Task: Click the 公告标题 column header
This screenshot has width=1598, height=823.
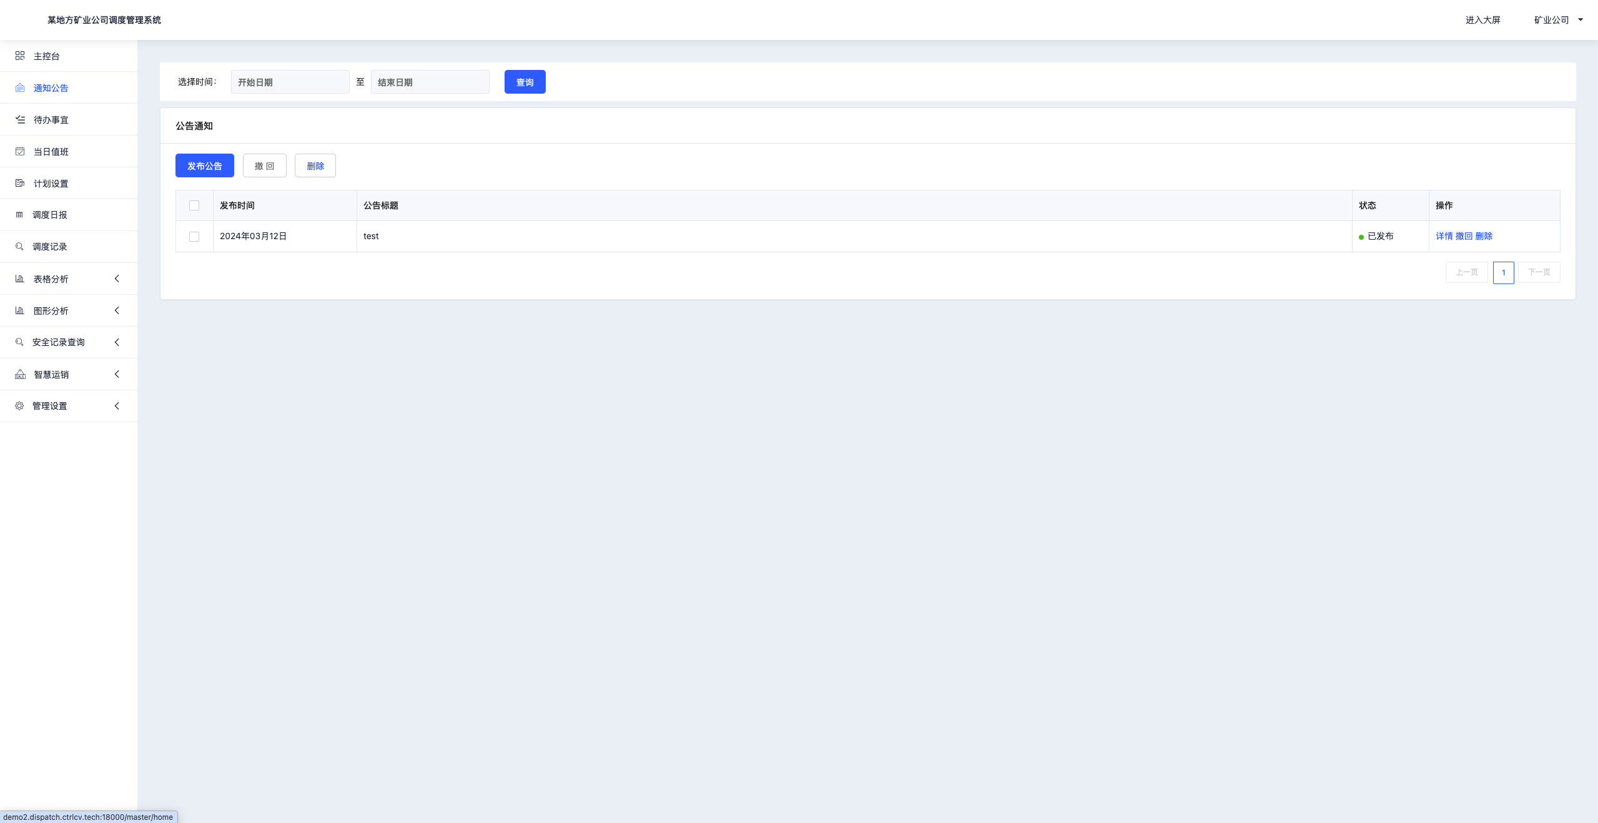Action: [x=854, y=205]
